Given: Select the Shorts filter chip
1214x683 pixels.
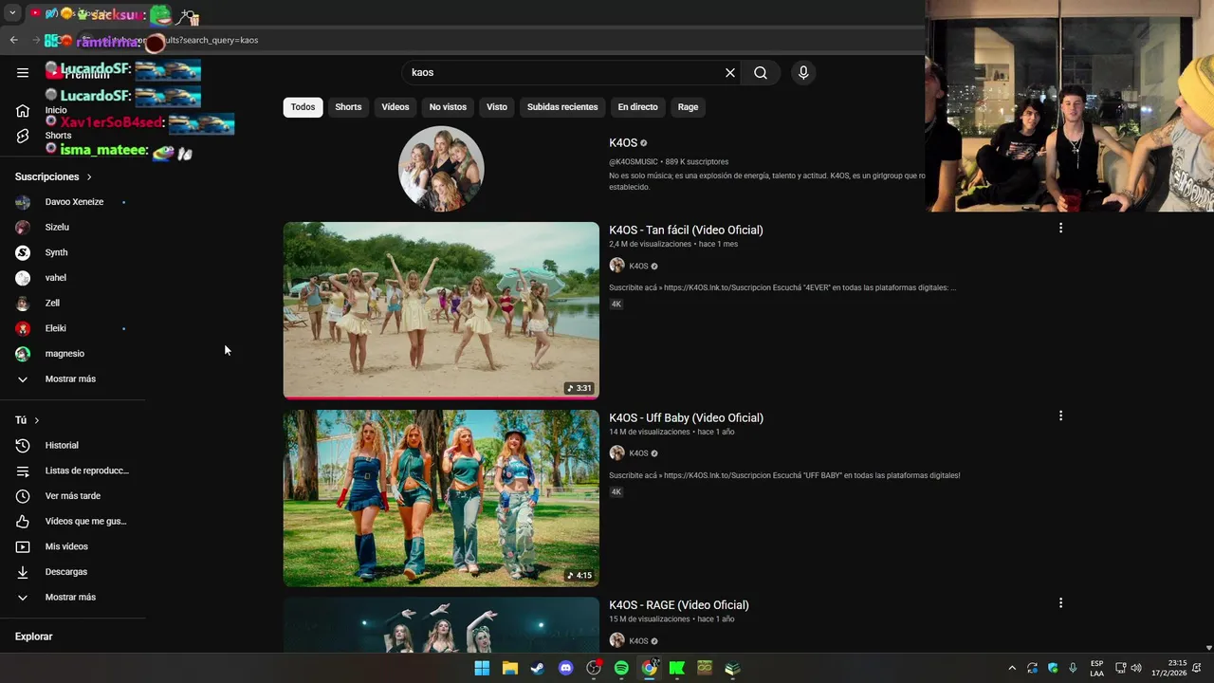Looking at the screenshot, I should (348, 107).
